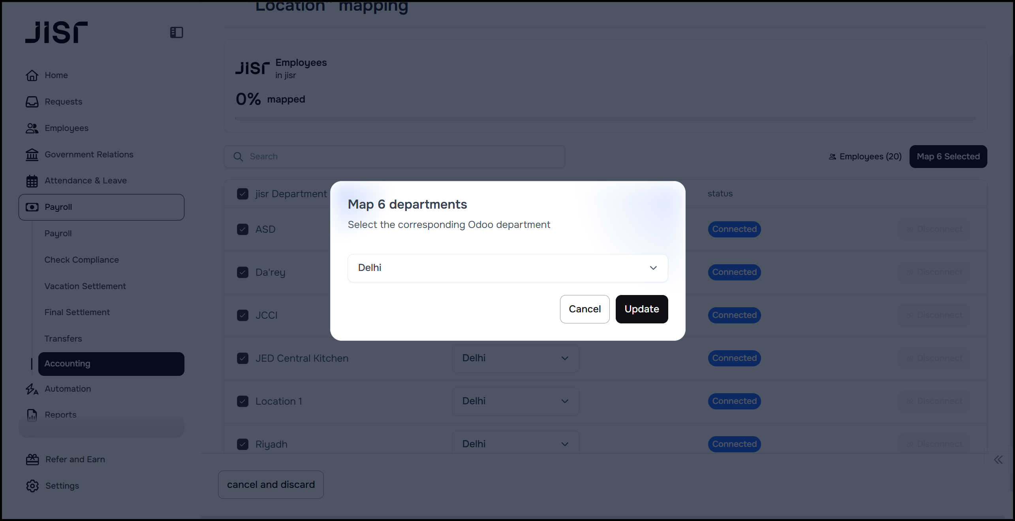Click the Home house icon in sidebar
This screenshot has height=521, width=1015.
(x=32, y=75)
